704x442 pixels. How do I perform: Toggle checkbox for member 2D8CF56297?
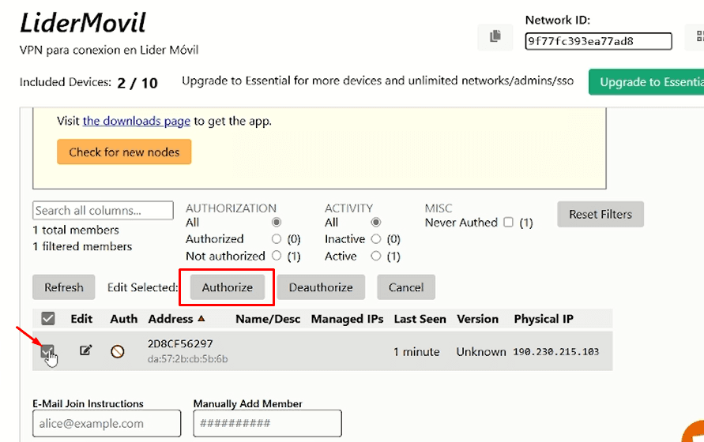coord(48,351)
